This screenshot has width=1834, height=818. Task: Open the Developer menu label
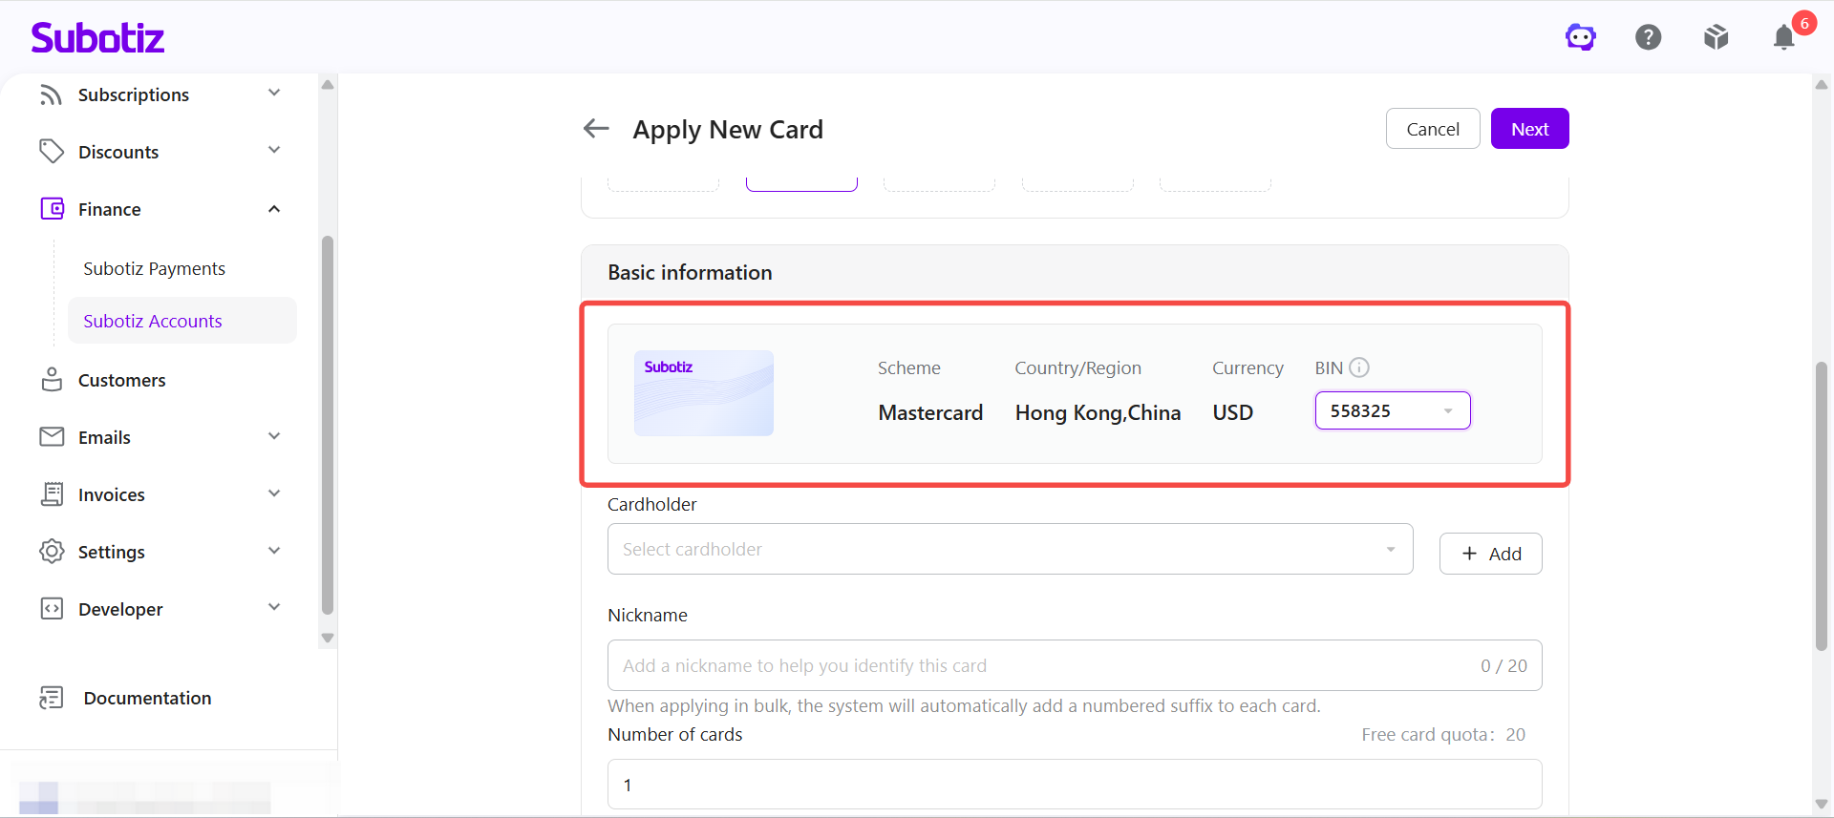120,609
